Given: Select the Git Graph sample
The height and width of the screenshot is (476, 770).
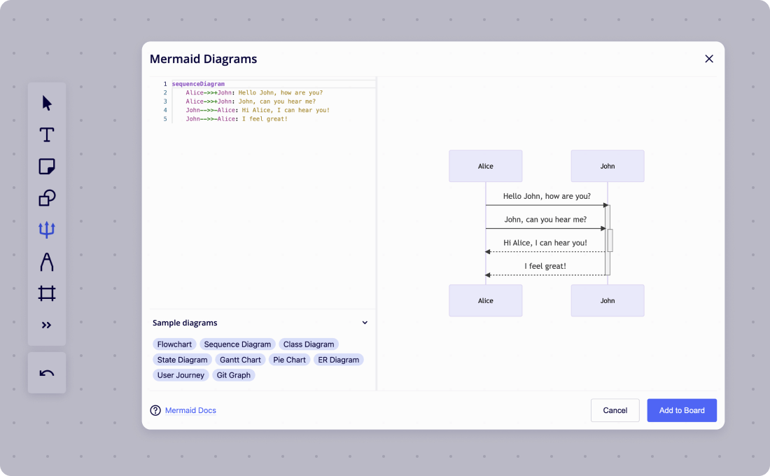Looking at the screenshot, I should coord(233,374).
